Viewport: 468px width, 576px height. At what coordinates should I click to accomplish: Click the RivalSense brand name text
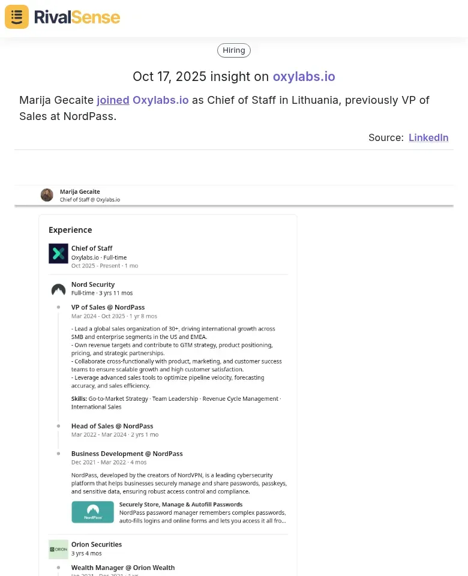pos(77,17)
